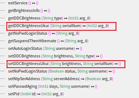Choose the setNoPwdLoginStatus method
Screen dimensions: 139x98
pos(62,71)
